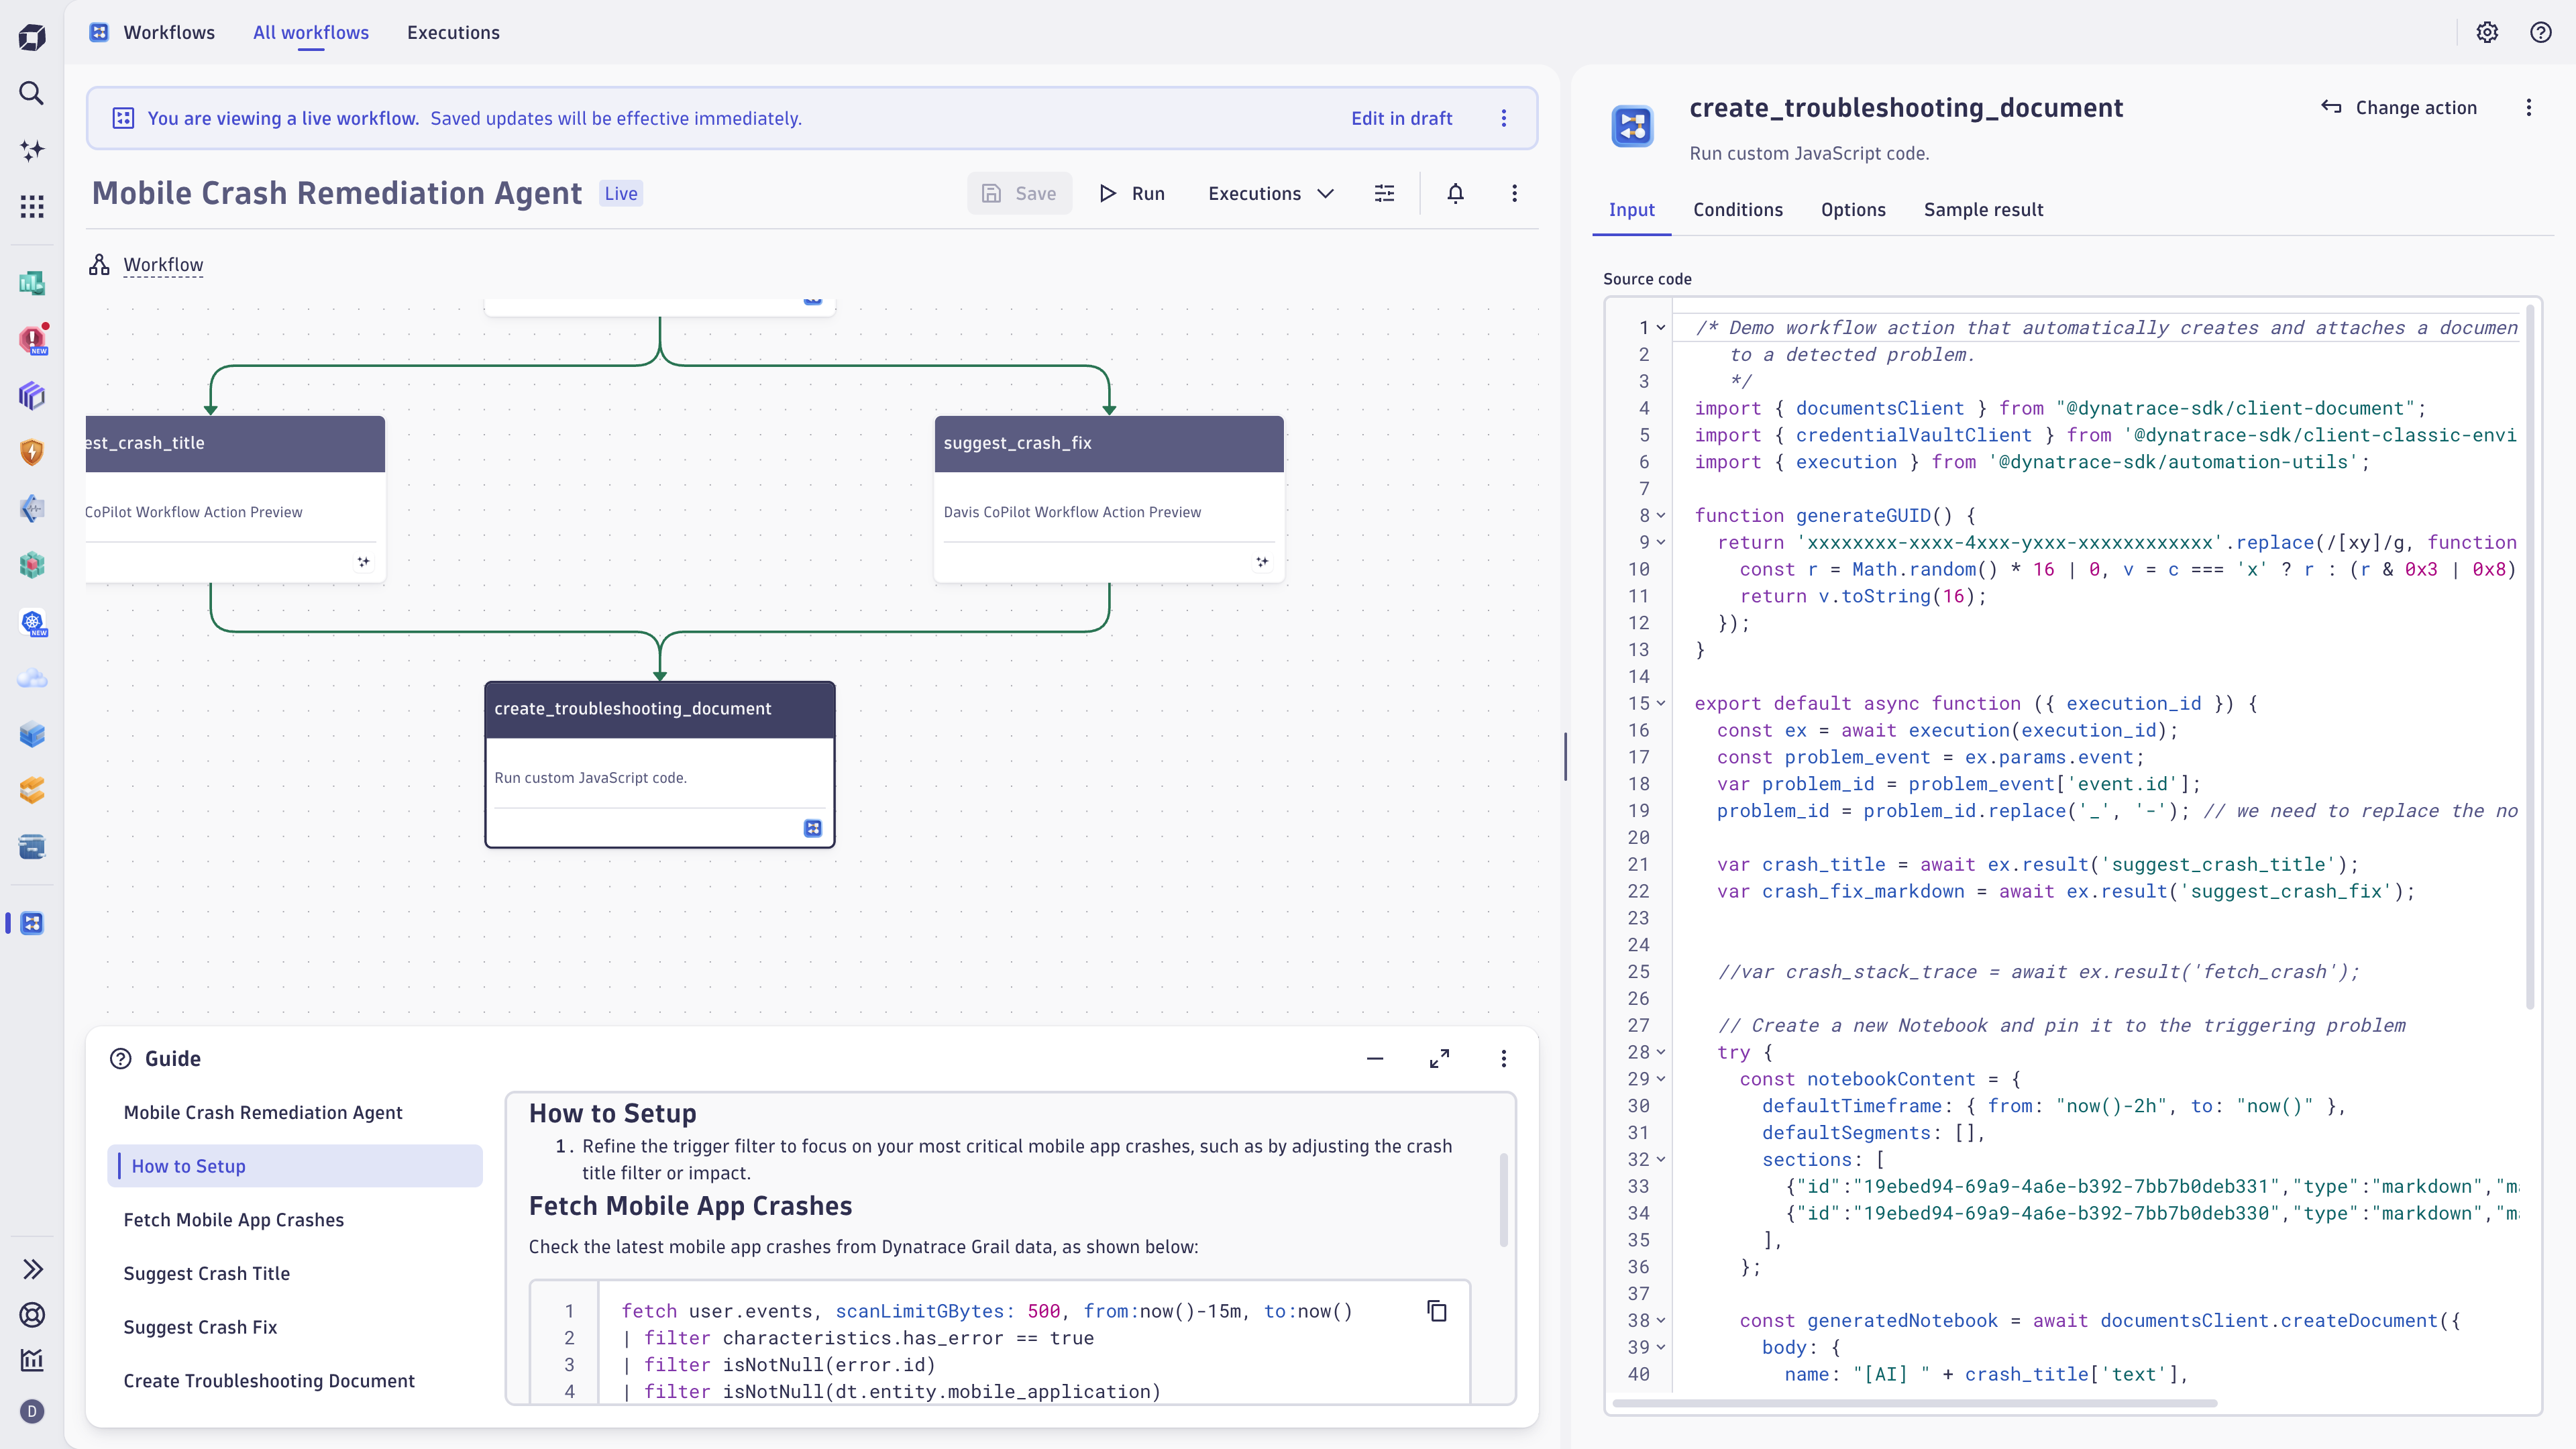This screenshot has height=1449, width=2576.
Task: Switch to the Executions tab in top navigation
Action: [453, 32]
